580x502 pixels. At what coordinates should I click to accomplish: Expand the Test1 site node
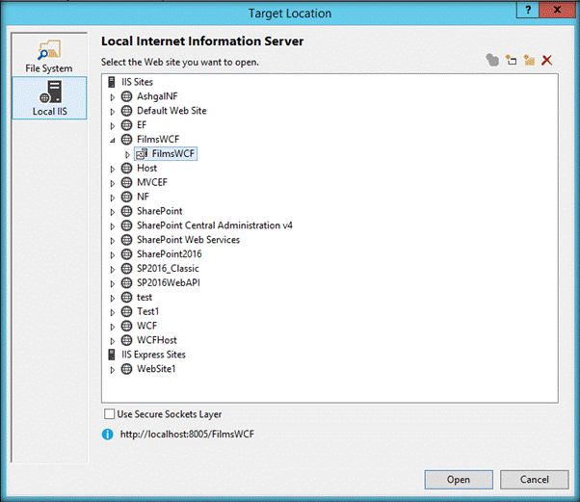[x=113, y=312]
